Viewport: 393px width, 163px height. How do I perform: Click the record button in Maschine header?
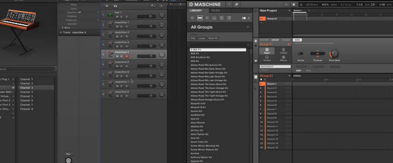coord(294,4)
